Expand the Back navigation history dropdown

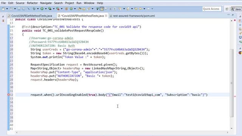coord(144,9)
